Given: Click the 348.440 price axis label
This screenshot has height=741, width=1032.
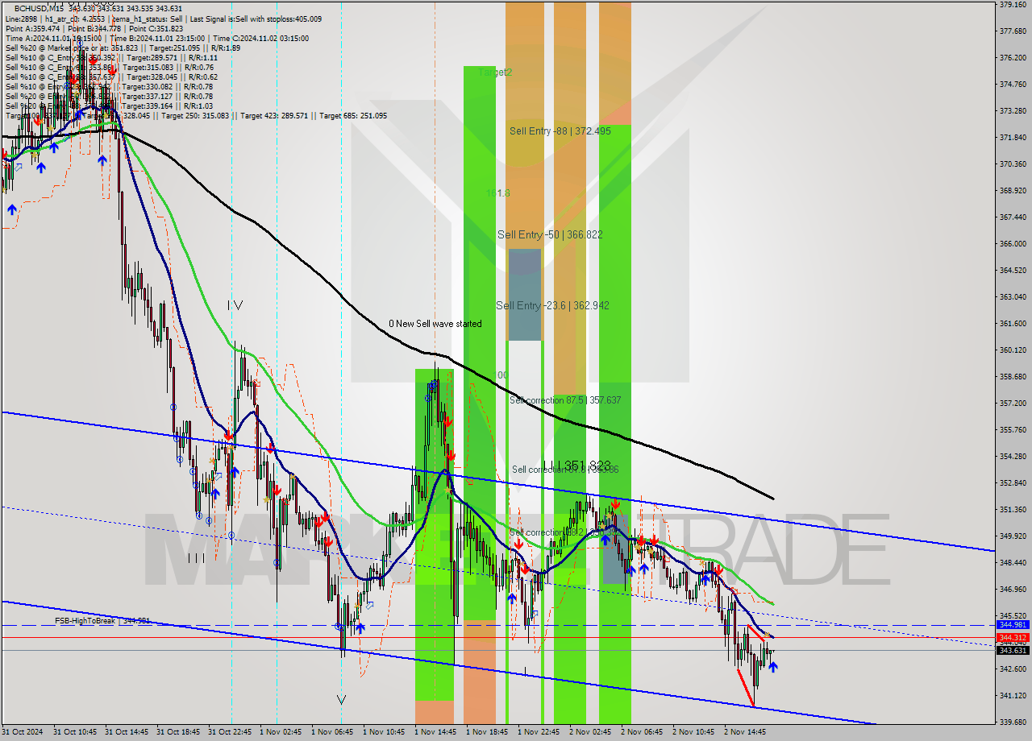Looking at the screenshot, I should [1013, 562].
